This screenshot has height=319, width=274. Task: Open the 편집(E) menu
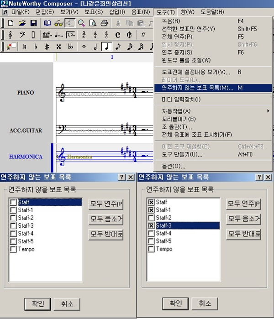pyautogui.click(x=45, y=12)
